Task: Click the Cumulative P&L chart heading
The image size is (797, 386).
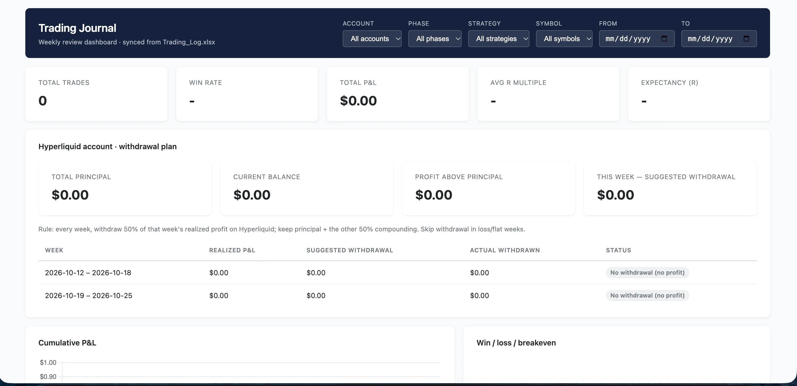Action: [x=67, y=343]
